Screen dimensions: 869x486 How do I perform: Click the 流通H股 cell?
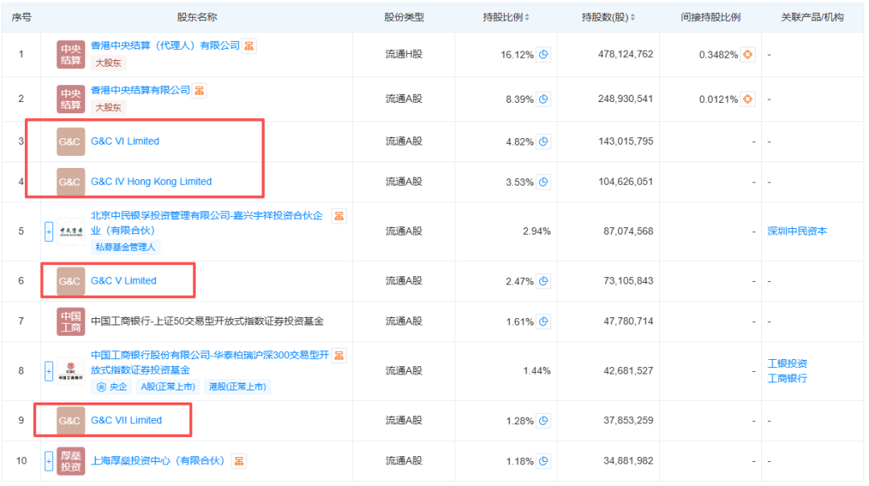pyautogui.click(x=404, y=55)
